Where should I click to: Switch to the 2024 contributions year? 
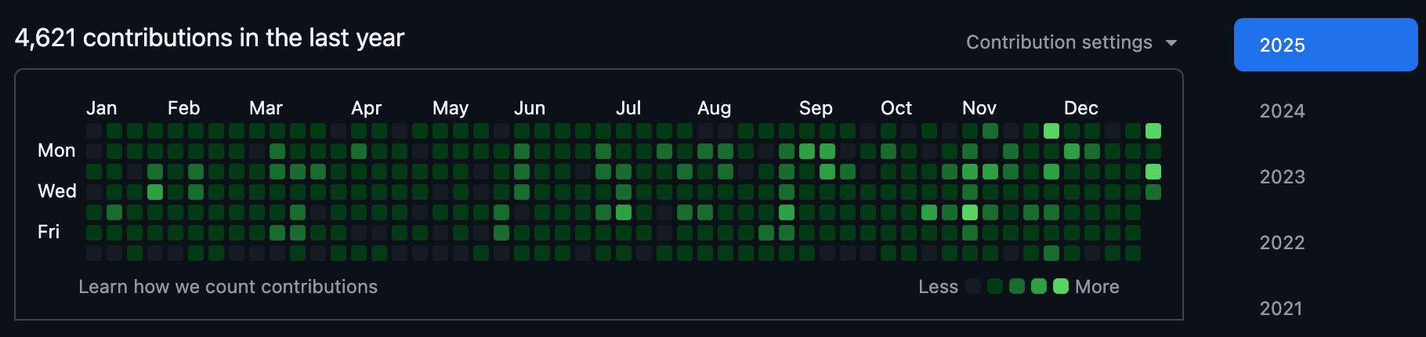click(x=1282, y=111)
